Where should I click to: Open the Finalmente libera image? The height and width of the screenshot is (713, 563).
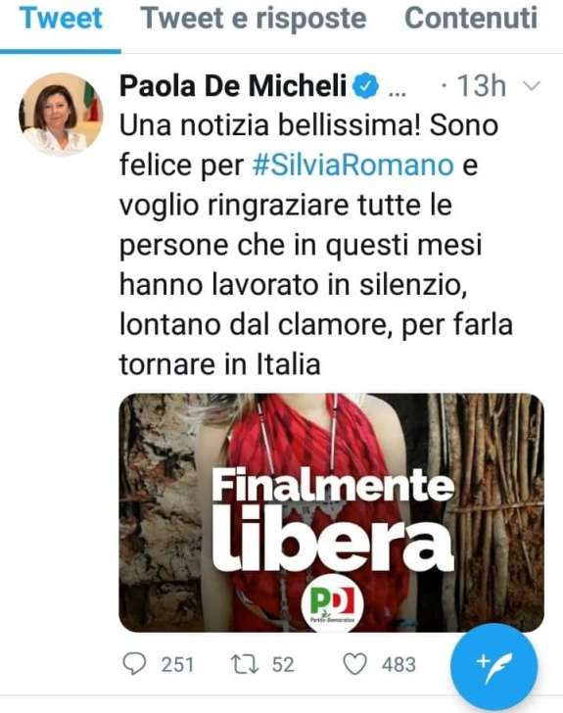(332, 512)
